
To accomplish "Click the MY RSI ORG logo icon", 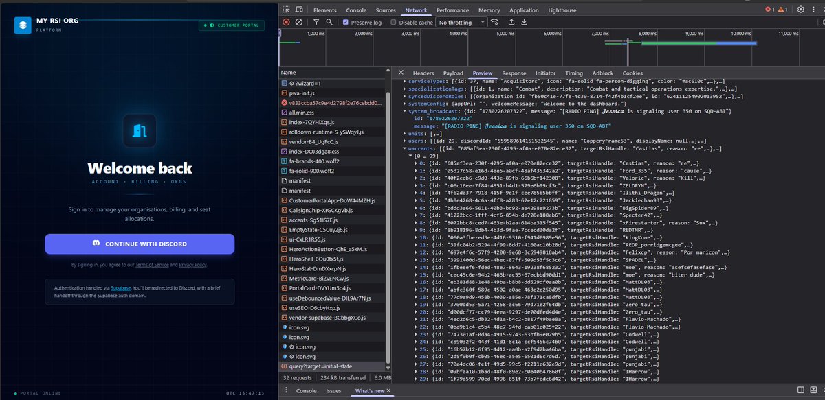I will point(23,25).
